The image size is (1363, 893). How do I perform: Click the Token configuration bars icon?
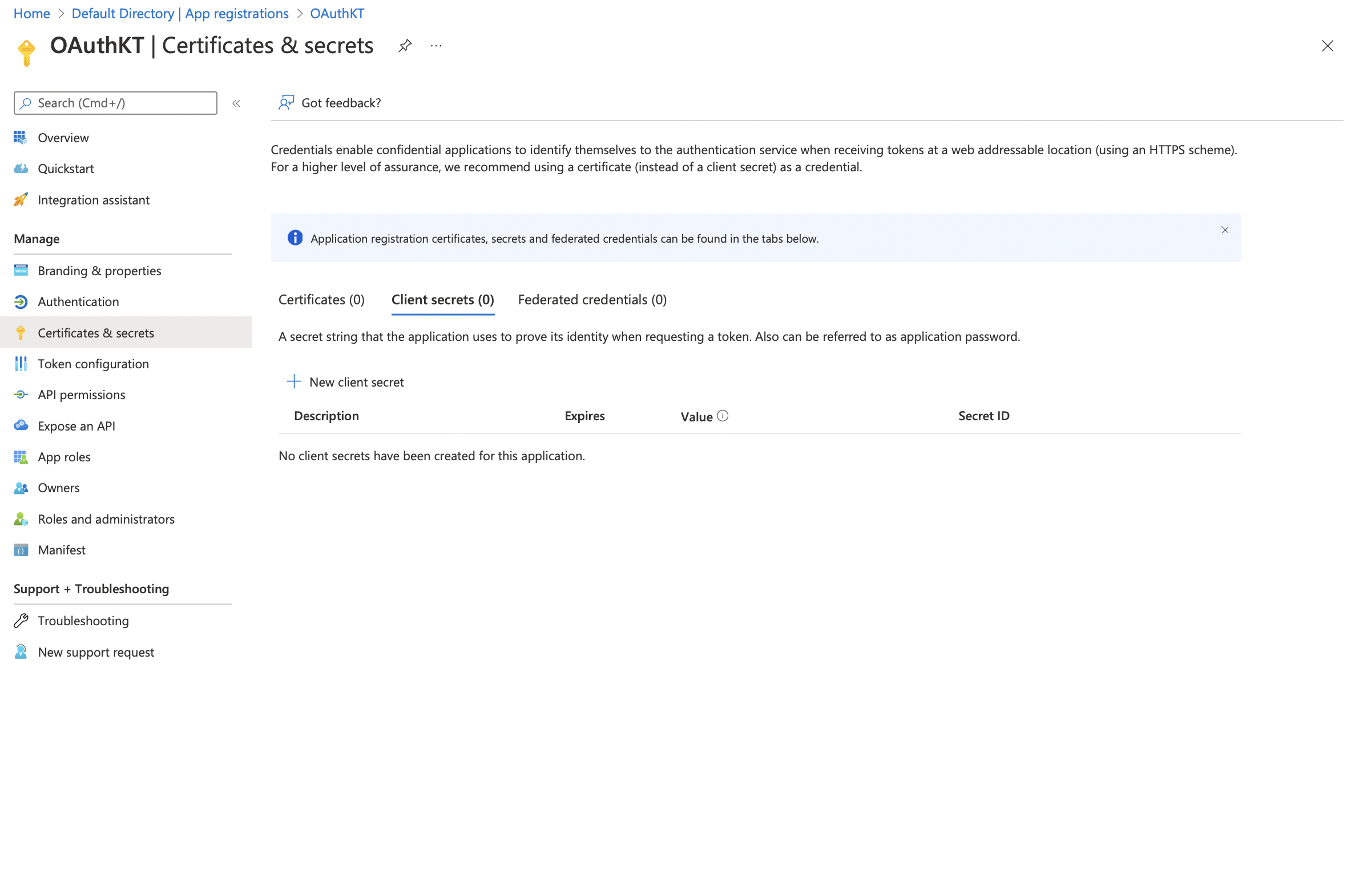(x=21, y=364)
